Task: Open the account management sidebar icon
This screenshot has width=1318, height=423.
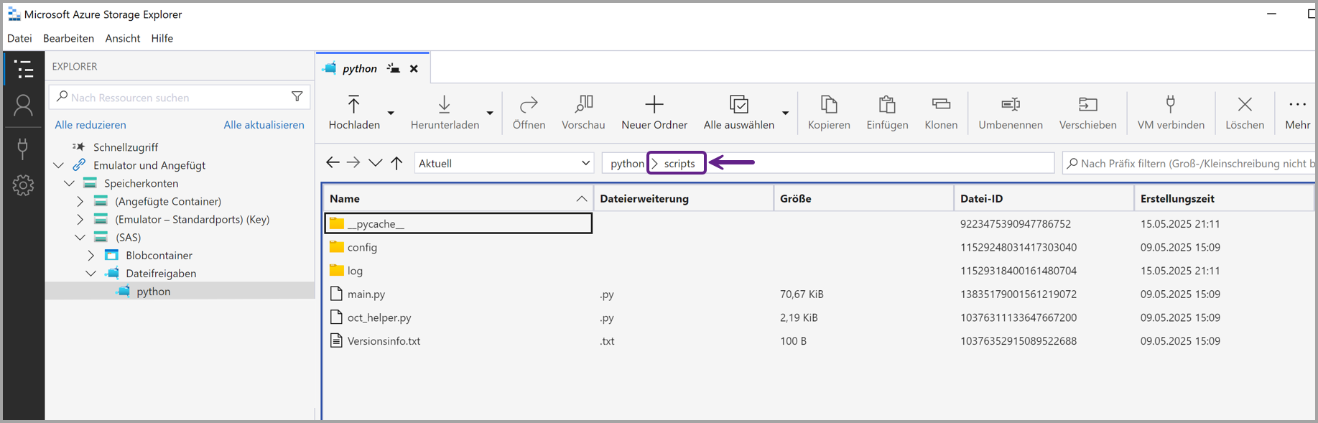Action: [x=23, y=106]
